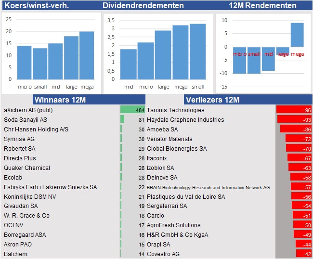Click Venator Materials
The image size is (313, 259).
tap(170, 139)
